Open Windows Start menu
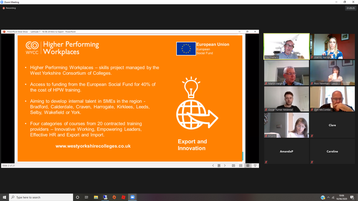 [4, 197]
